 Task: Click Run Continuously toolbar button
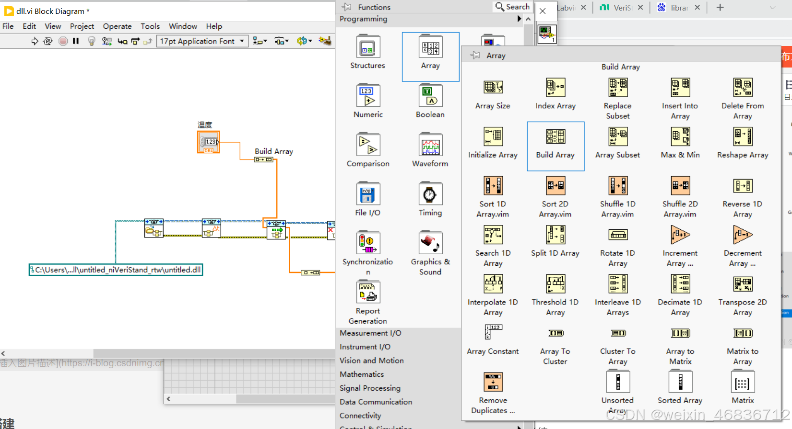point(48,41)
